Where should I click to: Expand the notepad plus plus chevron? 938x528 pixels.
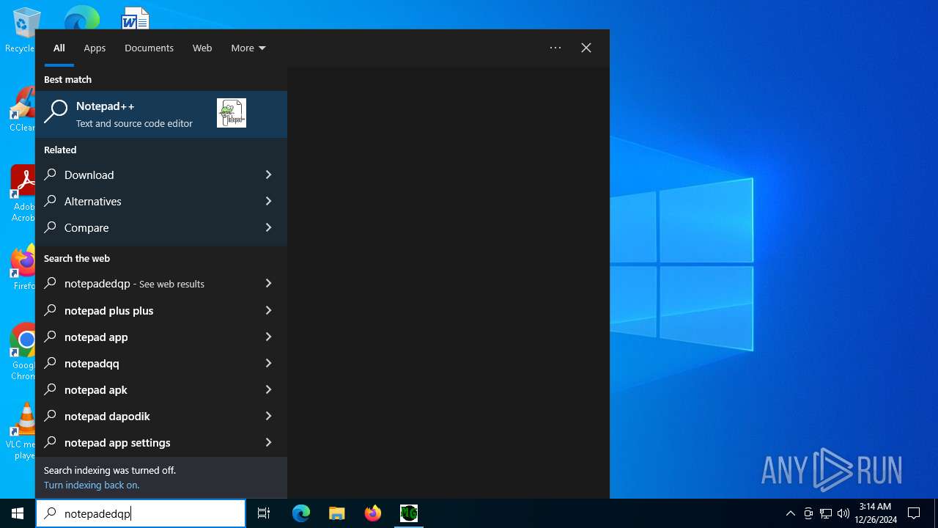click(268, 310)
